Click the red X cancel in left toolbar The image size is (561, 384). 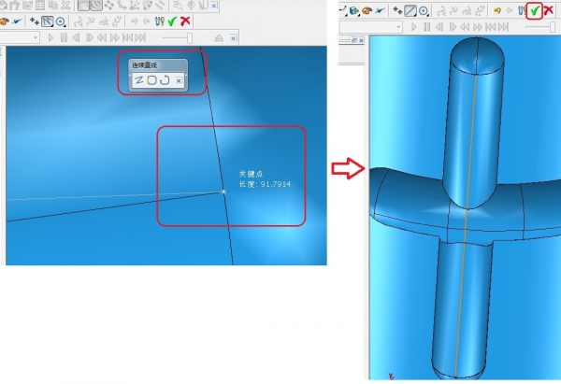(186, 21)
